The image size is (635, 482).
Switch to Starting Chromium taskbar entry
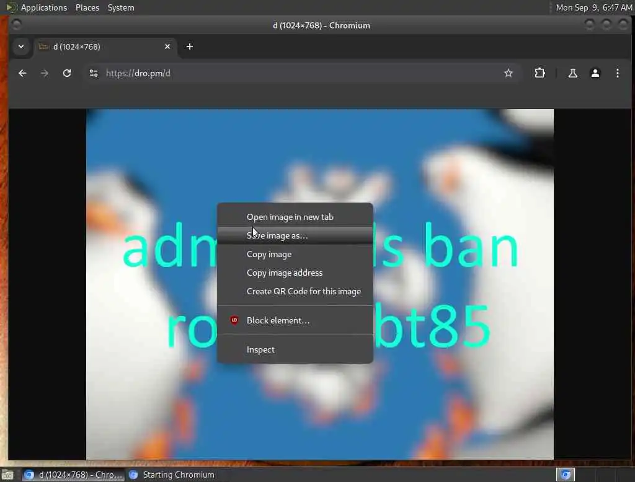tap(171, 475)
